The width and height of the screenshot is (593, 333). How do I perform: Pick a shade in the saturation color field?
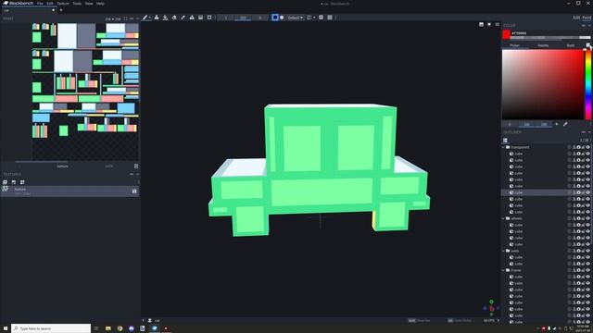(x=543, y=84)
